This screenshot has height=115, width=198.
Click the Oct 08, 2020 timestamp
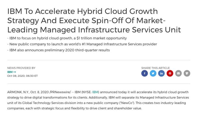[22, 76]
